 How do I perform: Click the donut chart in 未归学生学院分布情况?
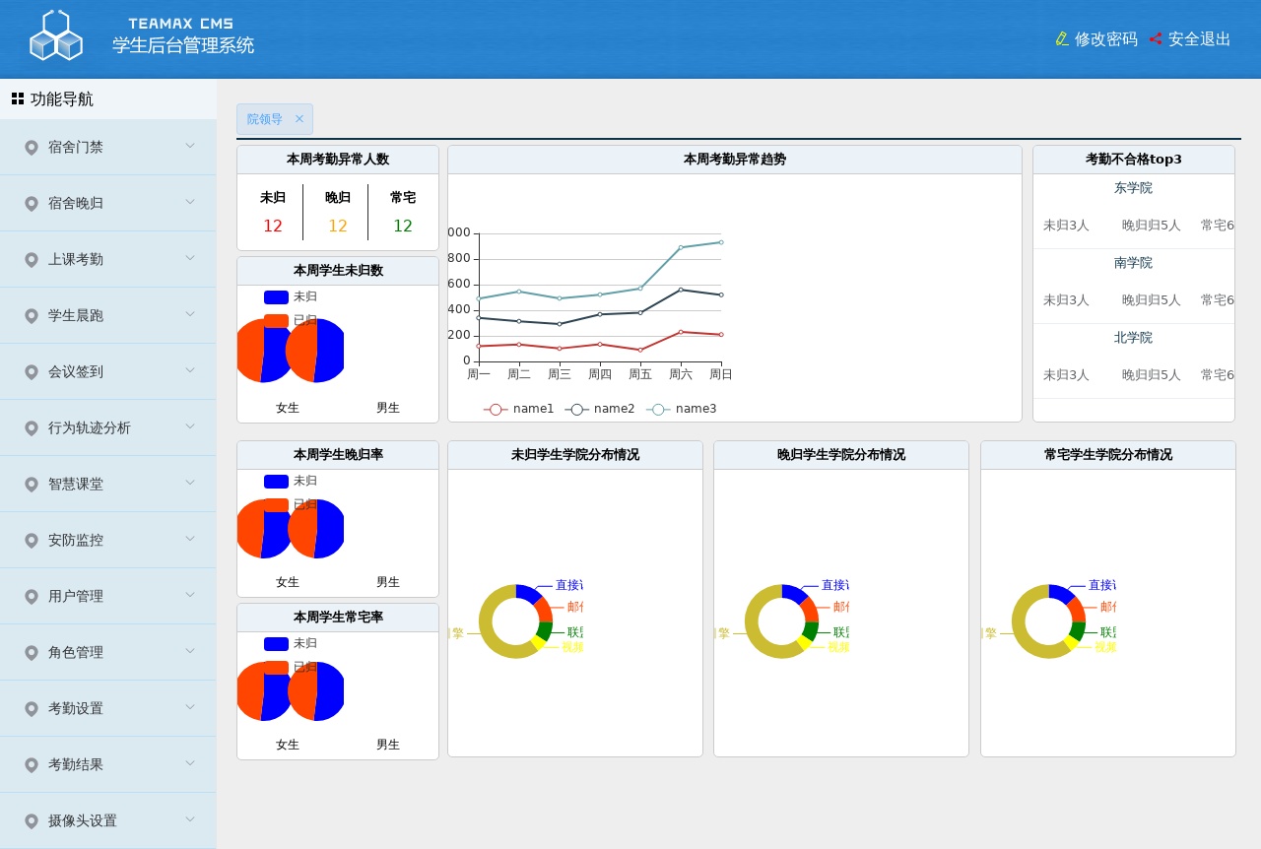tap(516, 621)
